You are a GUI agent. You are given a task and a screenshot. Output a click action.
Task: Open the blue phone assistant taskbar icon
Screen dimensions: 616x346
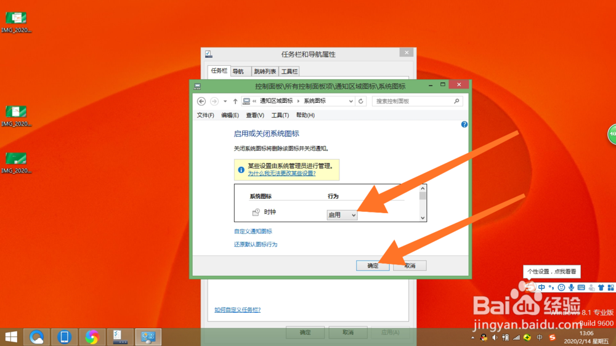65,337
